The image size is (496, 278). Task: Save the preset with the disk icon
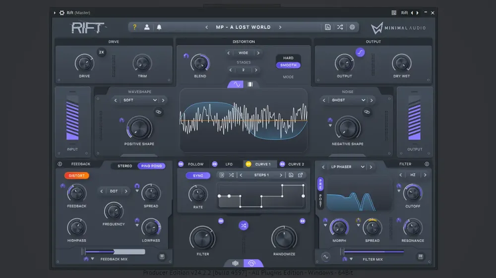pyautogui.click(x=328, y=27)
